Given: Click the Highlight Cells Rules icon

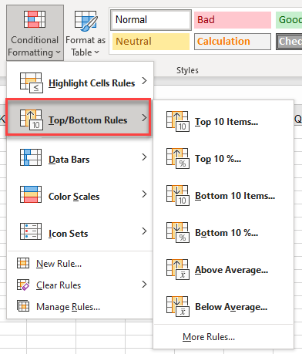Looking at the screenshot, I should click(31, 83).
